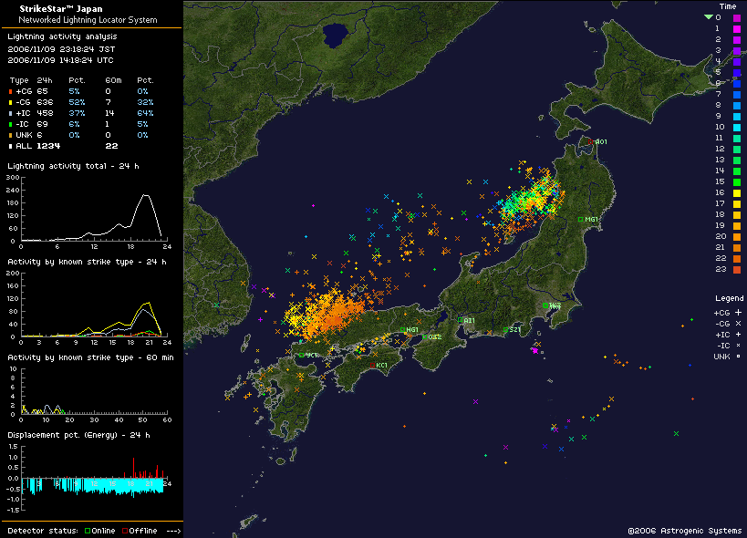Click the arrow after detector status
The height and width of the screenshot is (538, 747).
[x=173, y=531]
